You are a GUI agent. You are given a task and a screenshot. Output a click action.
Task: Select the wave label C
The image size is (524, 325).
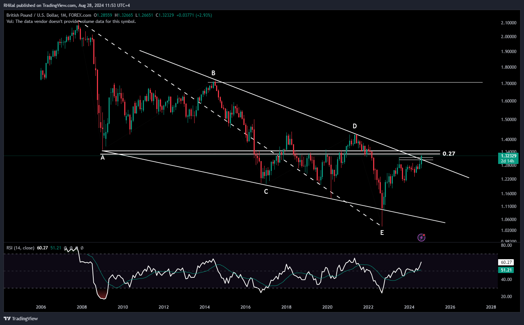tap(266, 192)
